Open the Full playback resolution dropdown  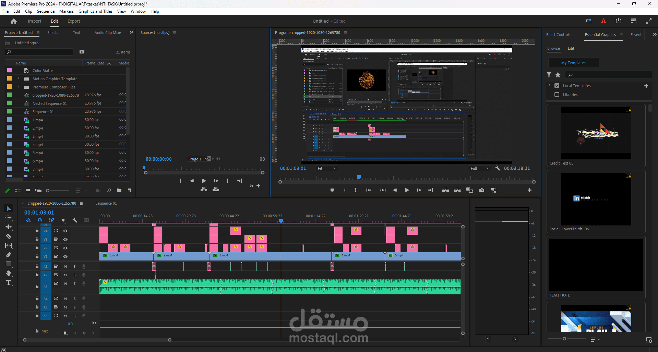pos(480,168)
